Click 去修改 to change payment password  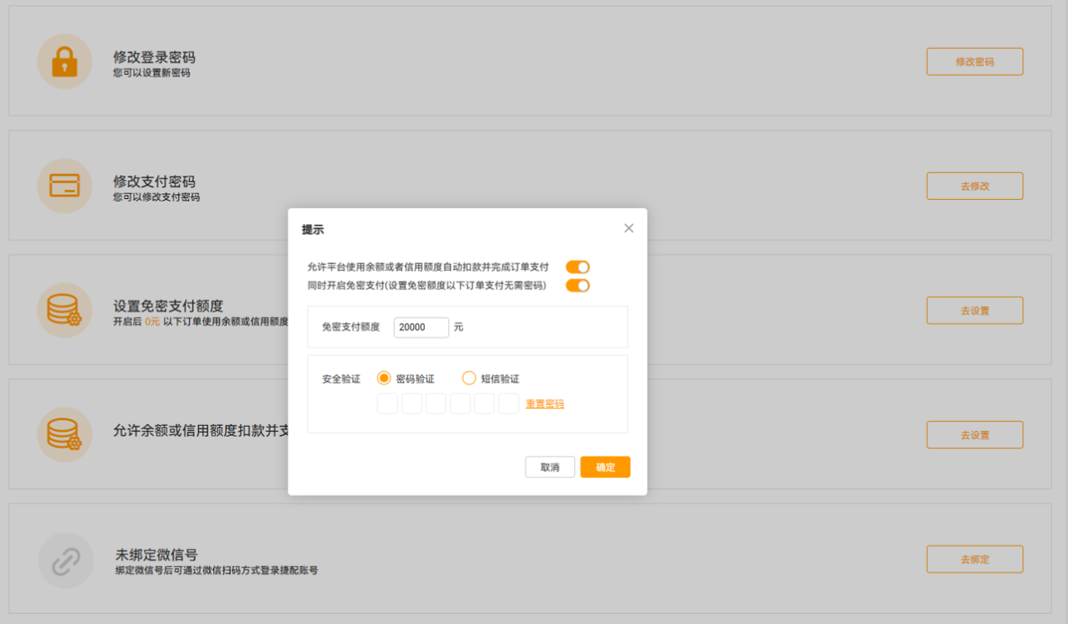point(974,186)
